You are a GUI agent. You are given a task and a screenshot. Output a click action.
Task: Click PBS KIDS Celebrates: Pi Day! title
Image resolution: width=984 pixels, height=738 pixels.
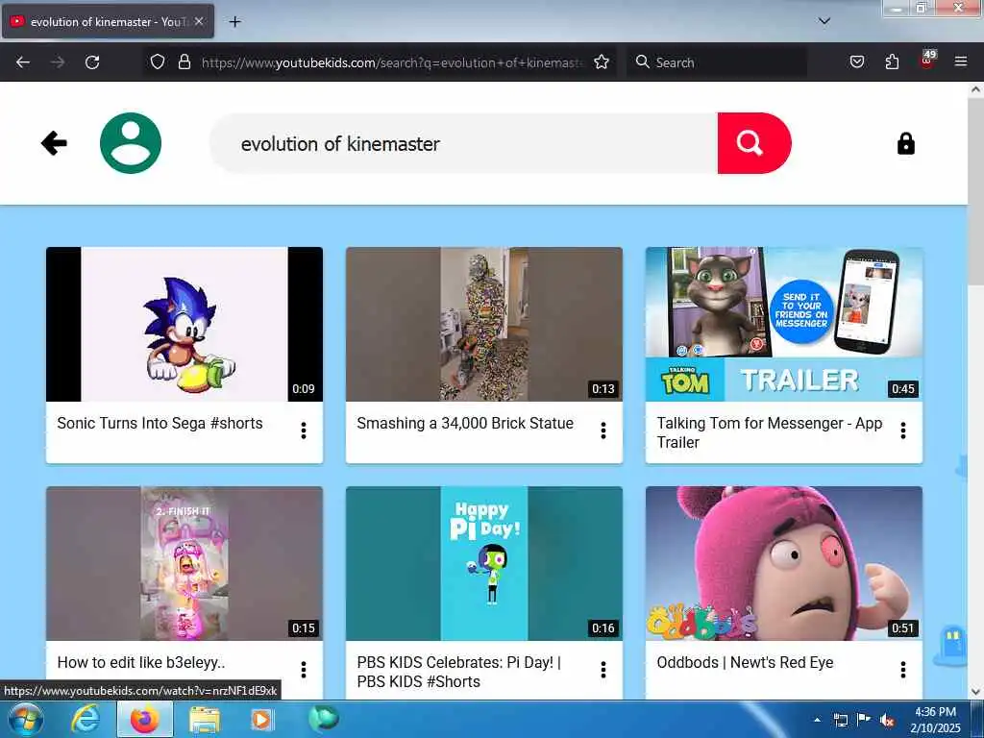[458, 672]
